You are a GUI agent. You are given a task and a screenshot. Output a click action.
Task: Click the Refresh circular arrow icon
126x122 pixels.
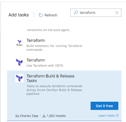pyautogui.click(x=41, y=15)
